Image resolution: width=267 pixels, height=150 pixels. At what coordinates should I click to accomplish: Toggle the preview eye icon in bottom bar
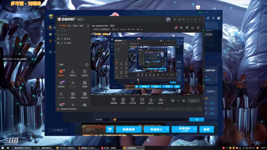tap(178, 101)
